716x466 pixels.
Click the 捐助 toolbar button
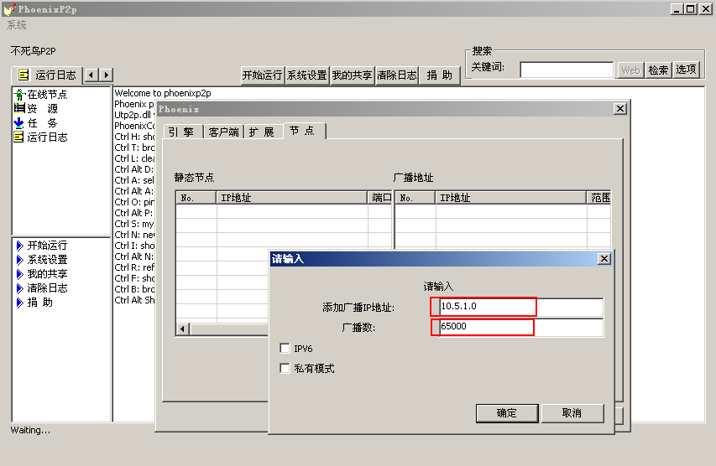tap(439, 75)
